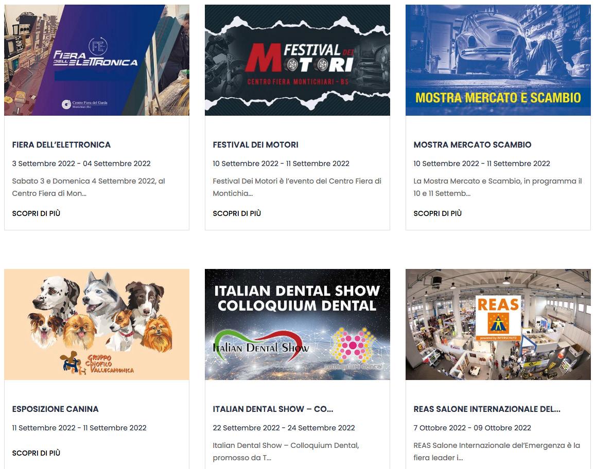Image resolution: width=595 pixels, height=469 pixels.
Task: Click SCOPRI DI PIÙ under Festival dei Motori
Action: point(237,213)
